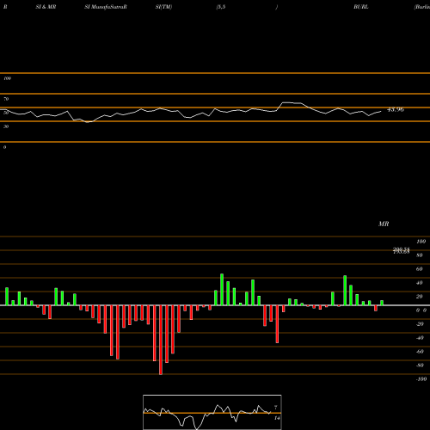430x430 pixels.
Task: Click the '14' label in mini chart
Action: (277, 418)
